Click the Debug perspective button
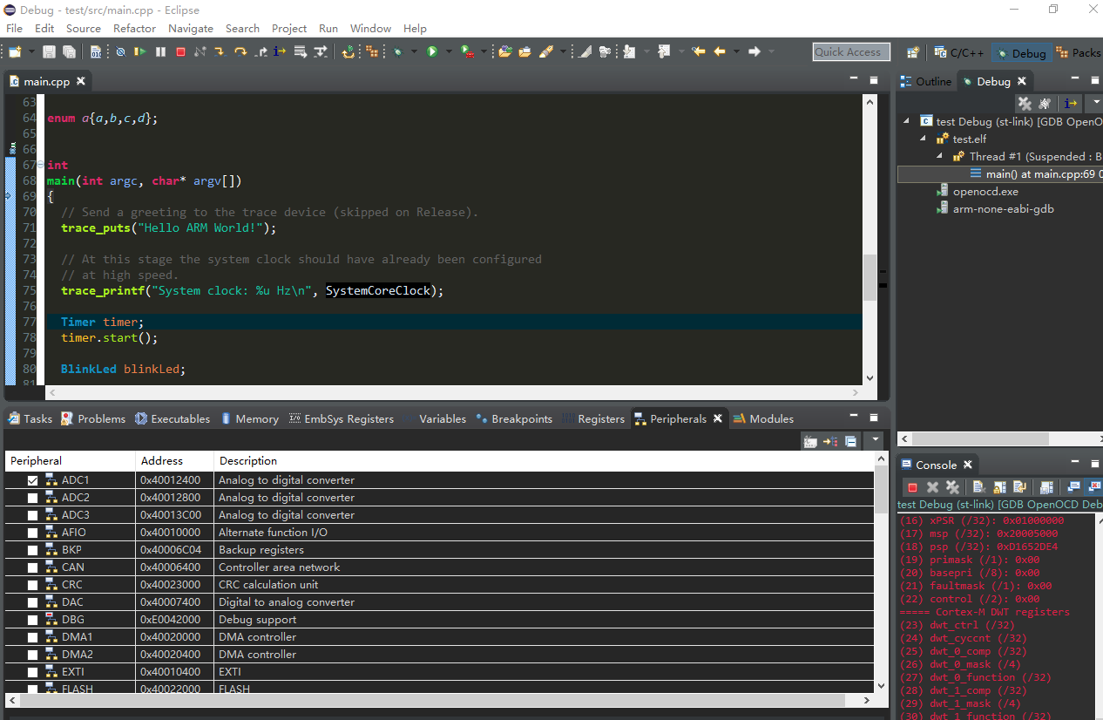 coord(1020,52)
